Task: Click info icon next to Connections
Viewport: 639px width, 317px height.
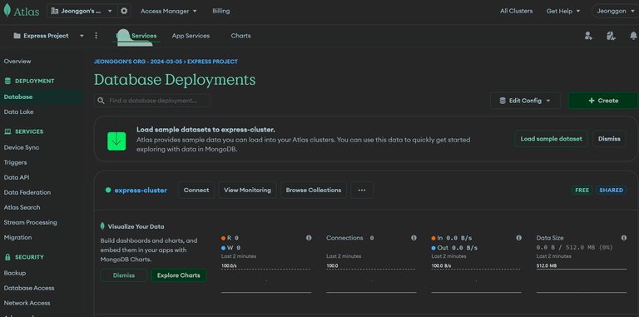Action: (x=414, y=238)
